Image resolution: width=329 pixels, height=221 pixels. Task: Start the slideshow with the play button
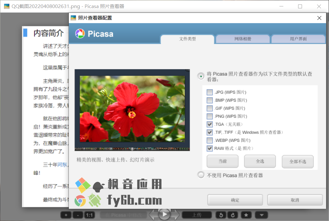pos(164,214)
